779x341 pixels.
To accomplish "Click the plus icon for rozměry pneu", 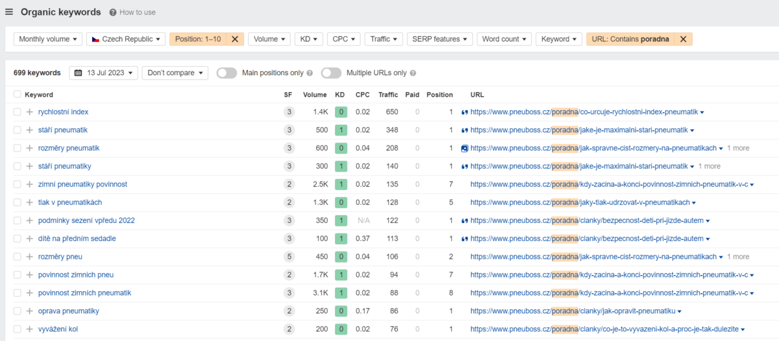I will [x=29, y=257].
